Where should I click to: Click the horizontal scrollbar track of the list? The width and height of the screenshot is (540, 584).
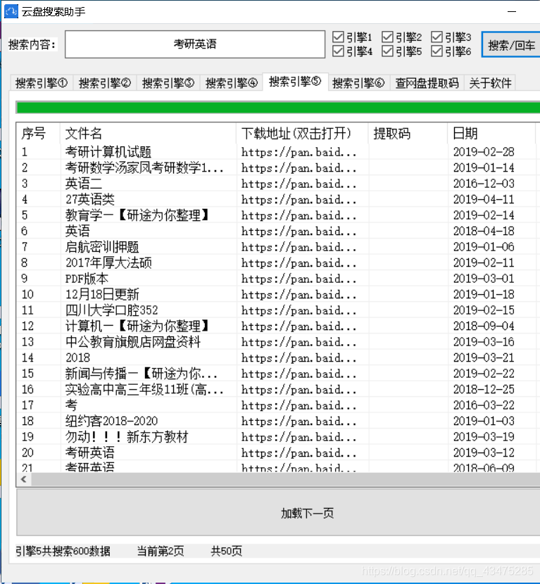coord(285,479)
